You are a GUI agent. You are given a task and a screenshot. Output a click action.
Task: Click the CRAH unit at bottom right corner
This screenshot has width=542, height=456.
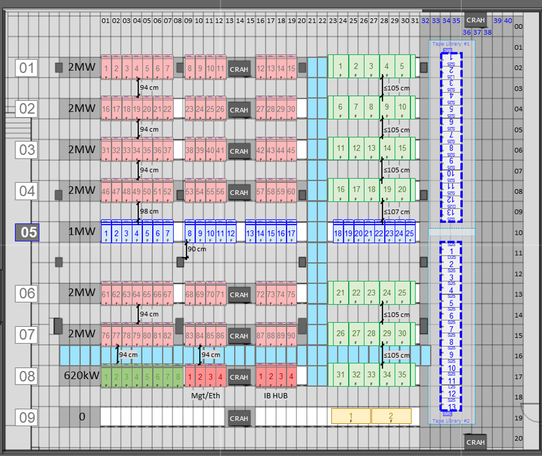point(475,443)
